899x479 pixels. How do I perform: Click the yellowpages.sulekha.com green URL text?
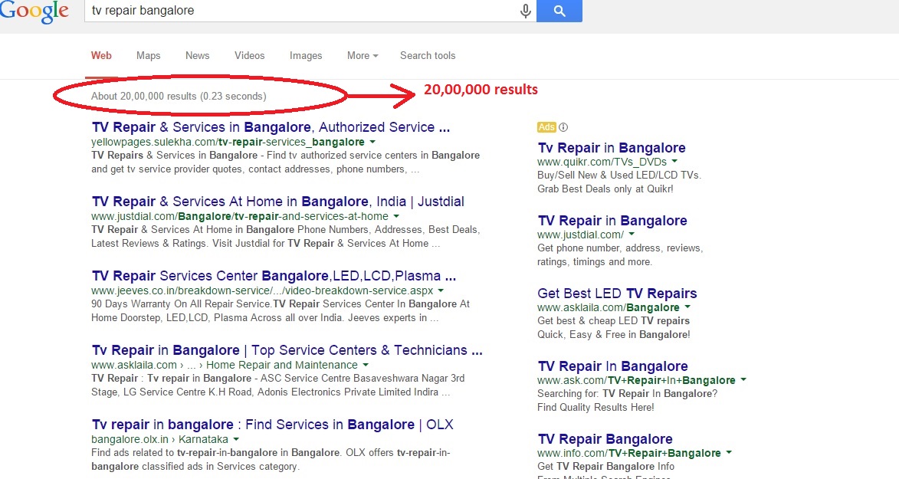click(x=228, y=142)
